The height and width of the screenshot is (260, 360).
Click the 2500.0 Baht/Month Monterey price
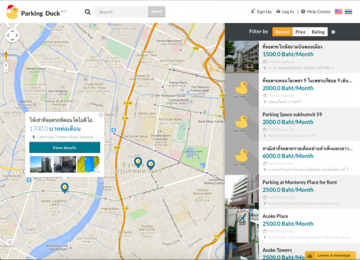coord(288,190)
